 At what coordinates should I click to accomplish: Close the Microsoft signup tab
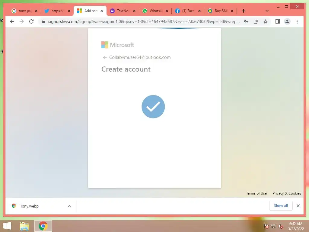(x=102, y=11)
